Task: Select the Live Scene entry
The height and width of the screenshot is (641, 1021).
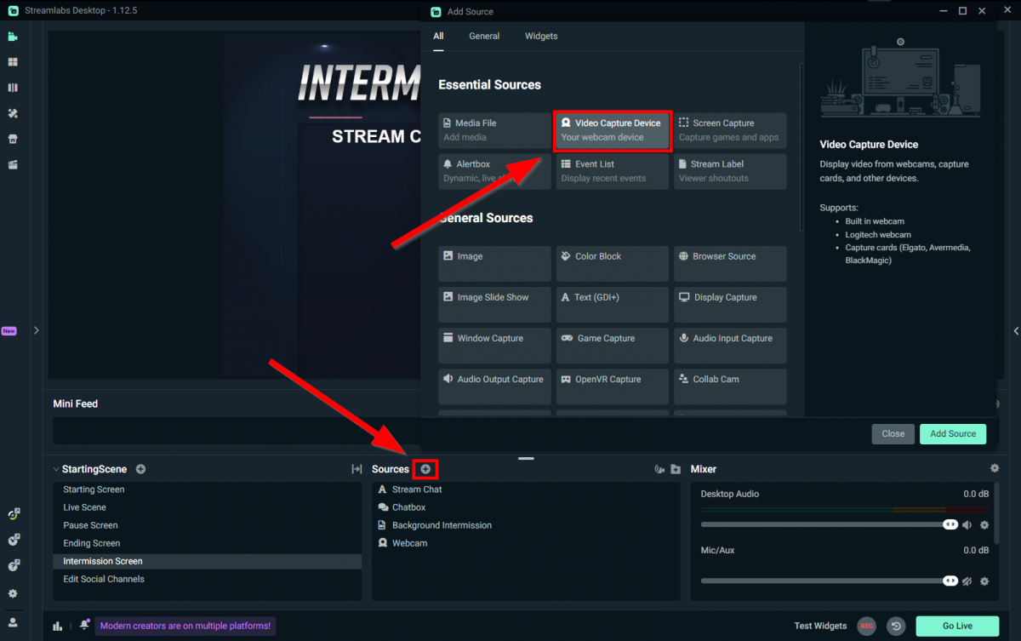Action: click(207, 507)
